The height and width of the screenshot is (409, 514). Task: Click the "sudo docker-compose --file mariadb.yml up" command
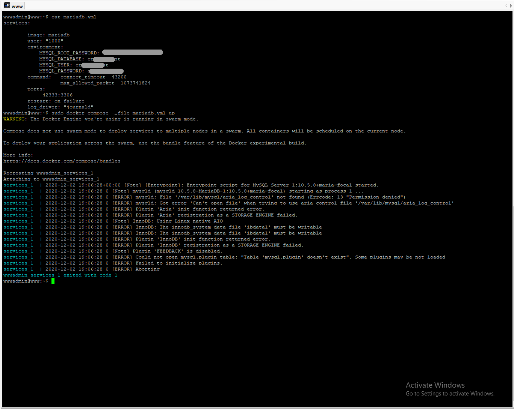(113, 113)
